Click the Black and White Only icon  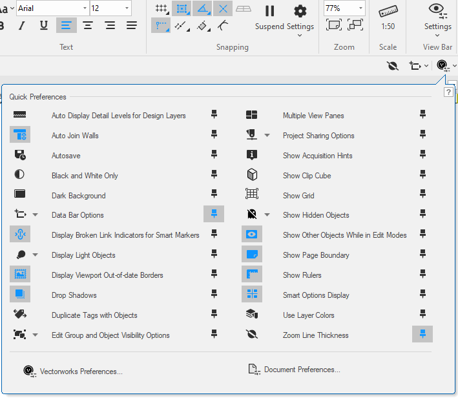(x=20, y=175)
